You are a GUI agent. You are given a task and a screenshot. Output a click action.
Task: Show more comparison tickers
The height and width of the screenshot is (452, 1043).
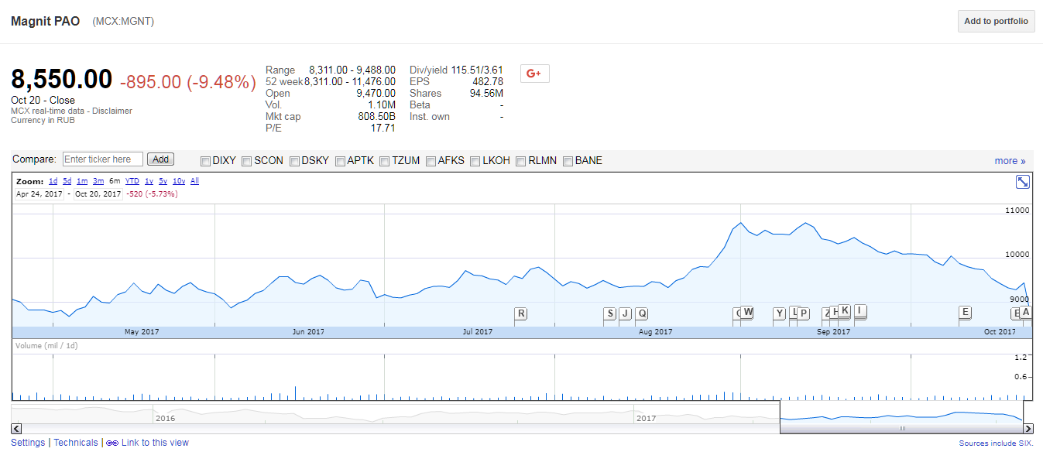click(x=1010, y=161)
